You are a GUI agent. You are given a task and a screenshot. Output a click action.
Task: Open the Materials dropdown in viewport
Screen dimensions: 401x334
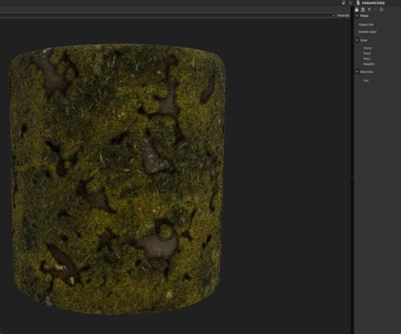coord(341,15)
